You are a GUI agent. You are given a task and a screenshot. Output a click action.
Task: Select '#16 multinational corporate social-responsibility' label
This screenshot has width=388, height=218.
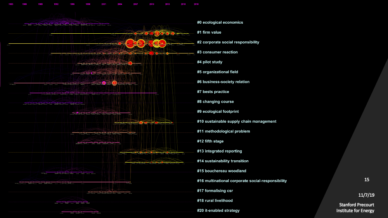coord(242,181)
